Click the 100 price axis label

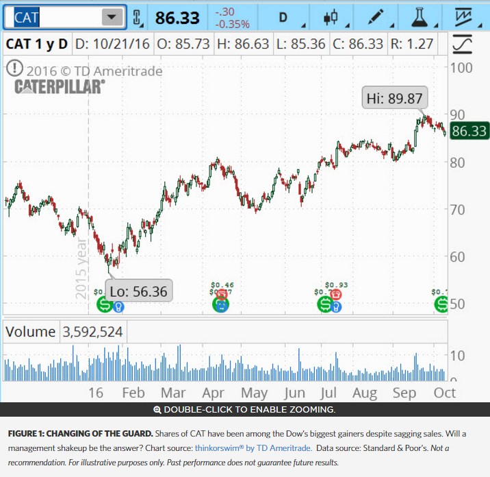coord(461,68)
